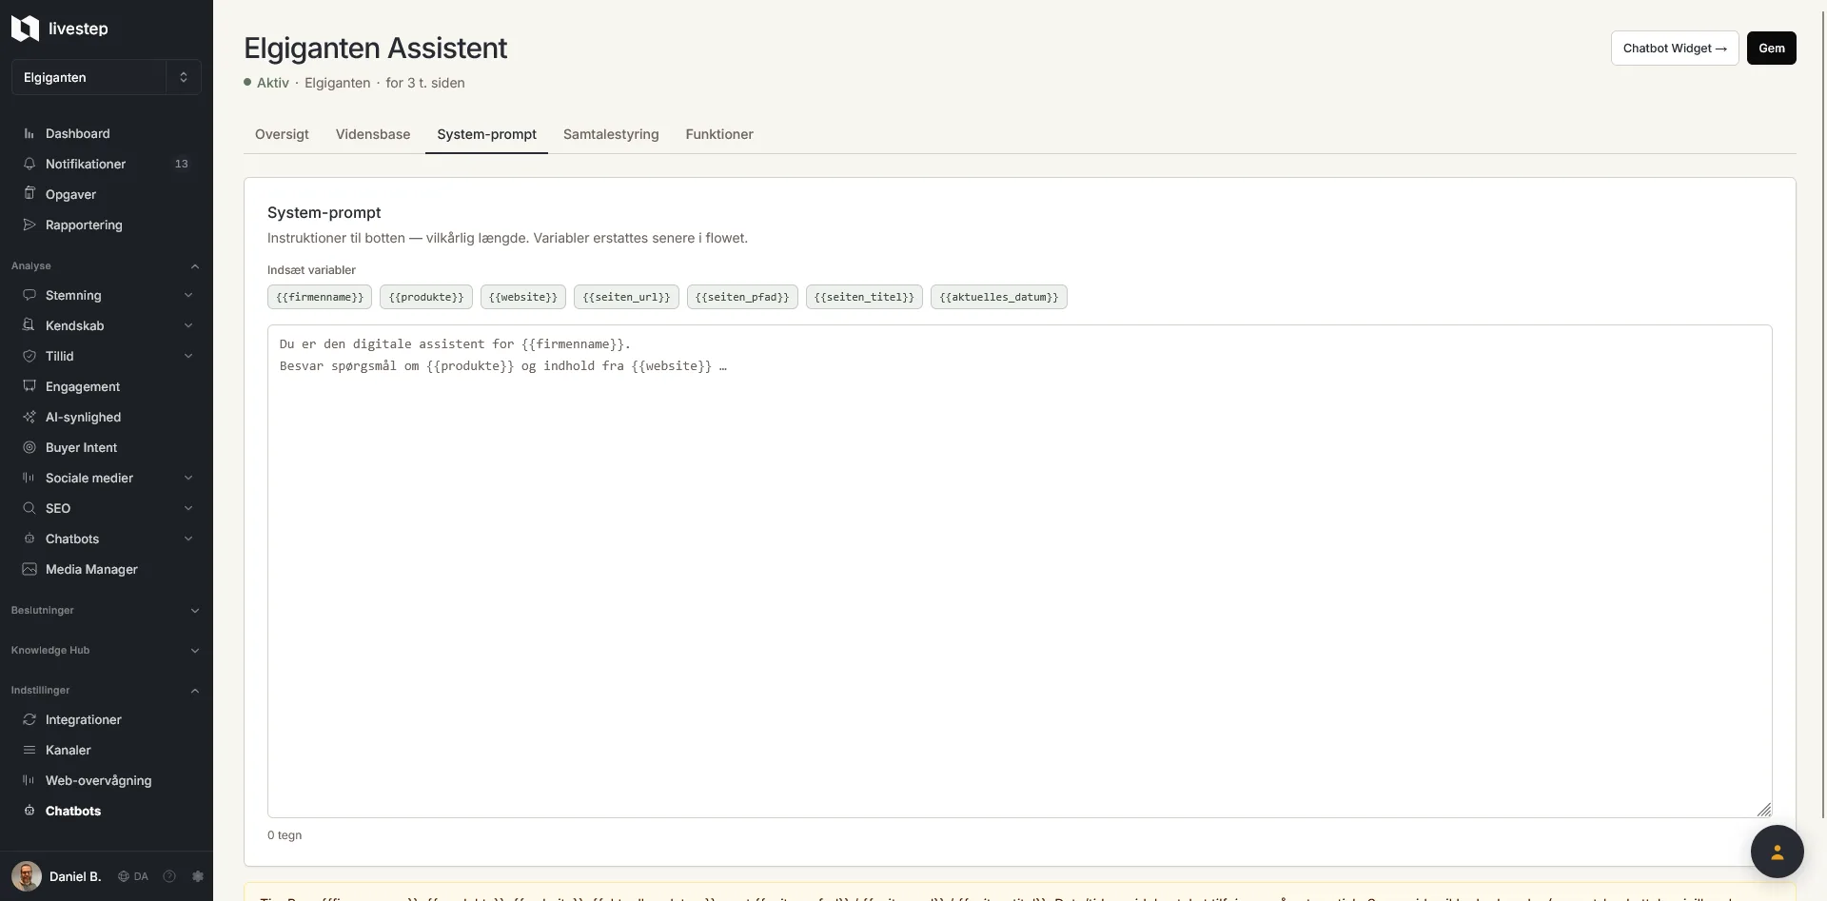
Task: Switch to the Vidensbase tab
Action: [x=373, y=134]
